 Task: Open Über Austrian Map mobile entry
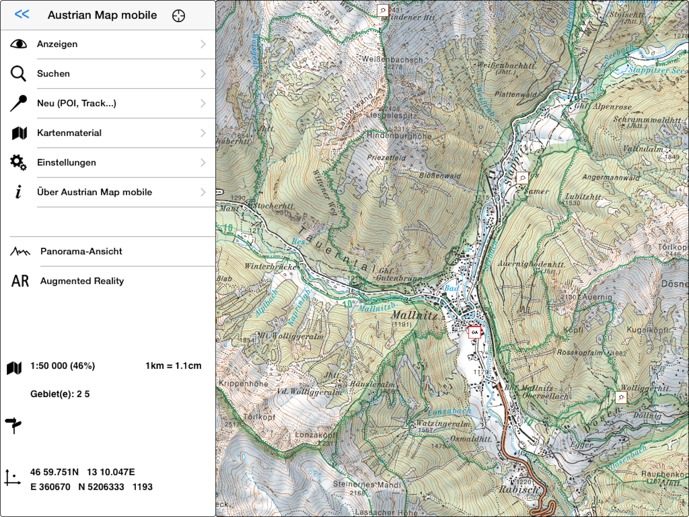(94, 192)
